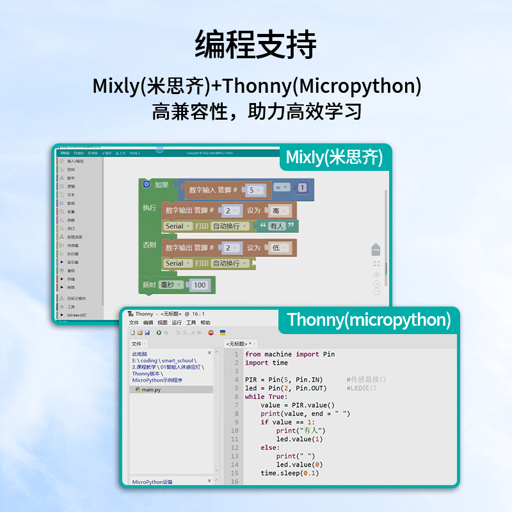512x512 pixels.
Task: Open the 低 level dropdown in output block
Action: 280,248
